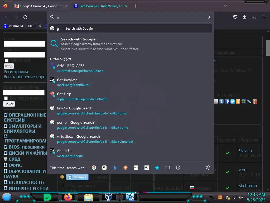Expand ОПЕРАЦИОННЫЕ СИСТЕМЫ category
This screenshot has width=270, height=203.
tap(6, 115)
